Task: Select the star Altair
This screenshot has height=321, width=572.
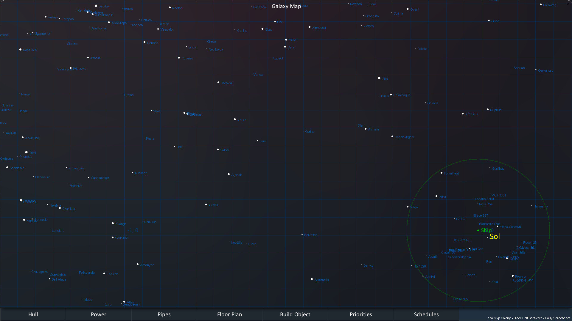Action: pos(436,196)
